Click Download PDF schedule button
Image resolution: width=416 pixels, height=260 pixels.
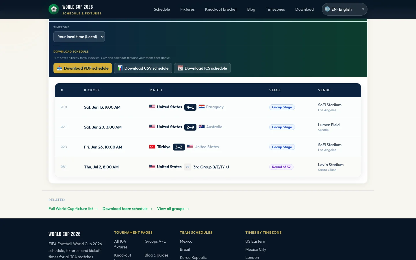click(x=83, y=68)
